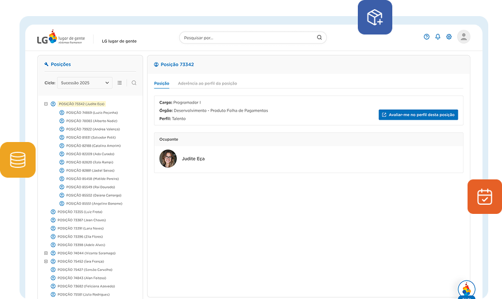502x299 pixels.
Task: Select POSIÇÃO 82188 Catalina Amorim in tree
Action: [93, 145]
